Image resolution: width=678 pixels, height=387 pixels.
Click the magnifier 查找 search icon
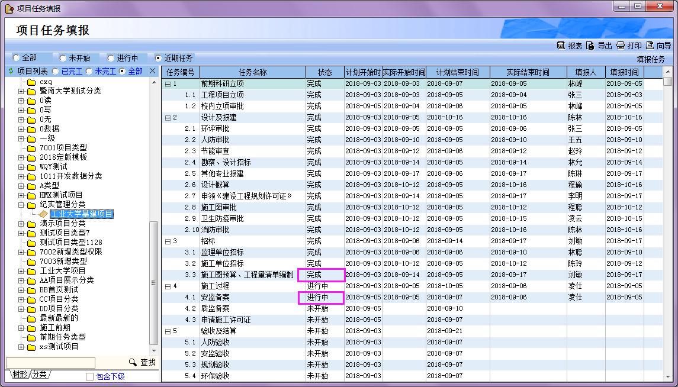(x=133, y=362)
